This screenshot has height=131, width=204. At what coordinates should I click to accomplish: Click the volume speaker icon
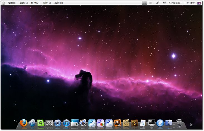[164, 3]
